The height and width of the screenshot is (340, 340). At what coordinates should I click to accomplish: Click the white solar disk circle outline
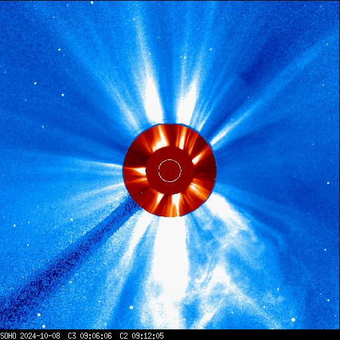pyautogui.click(x=170, y=171)
